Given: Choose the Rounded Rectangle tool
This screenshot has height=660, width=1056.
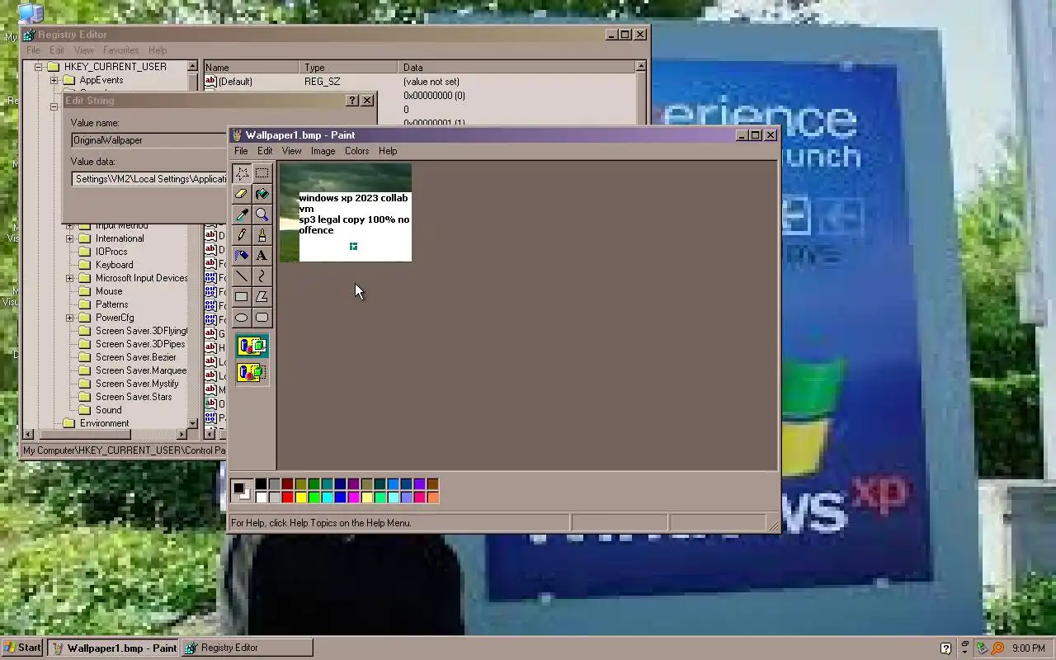Looking at the screenshot, I should tap(262, 318).
